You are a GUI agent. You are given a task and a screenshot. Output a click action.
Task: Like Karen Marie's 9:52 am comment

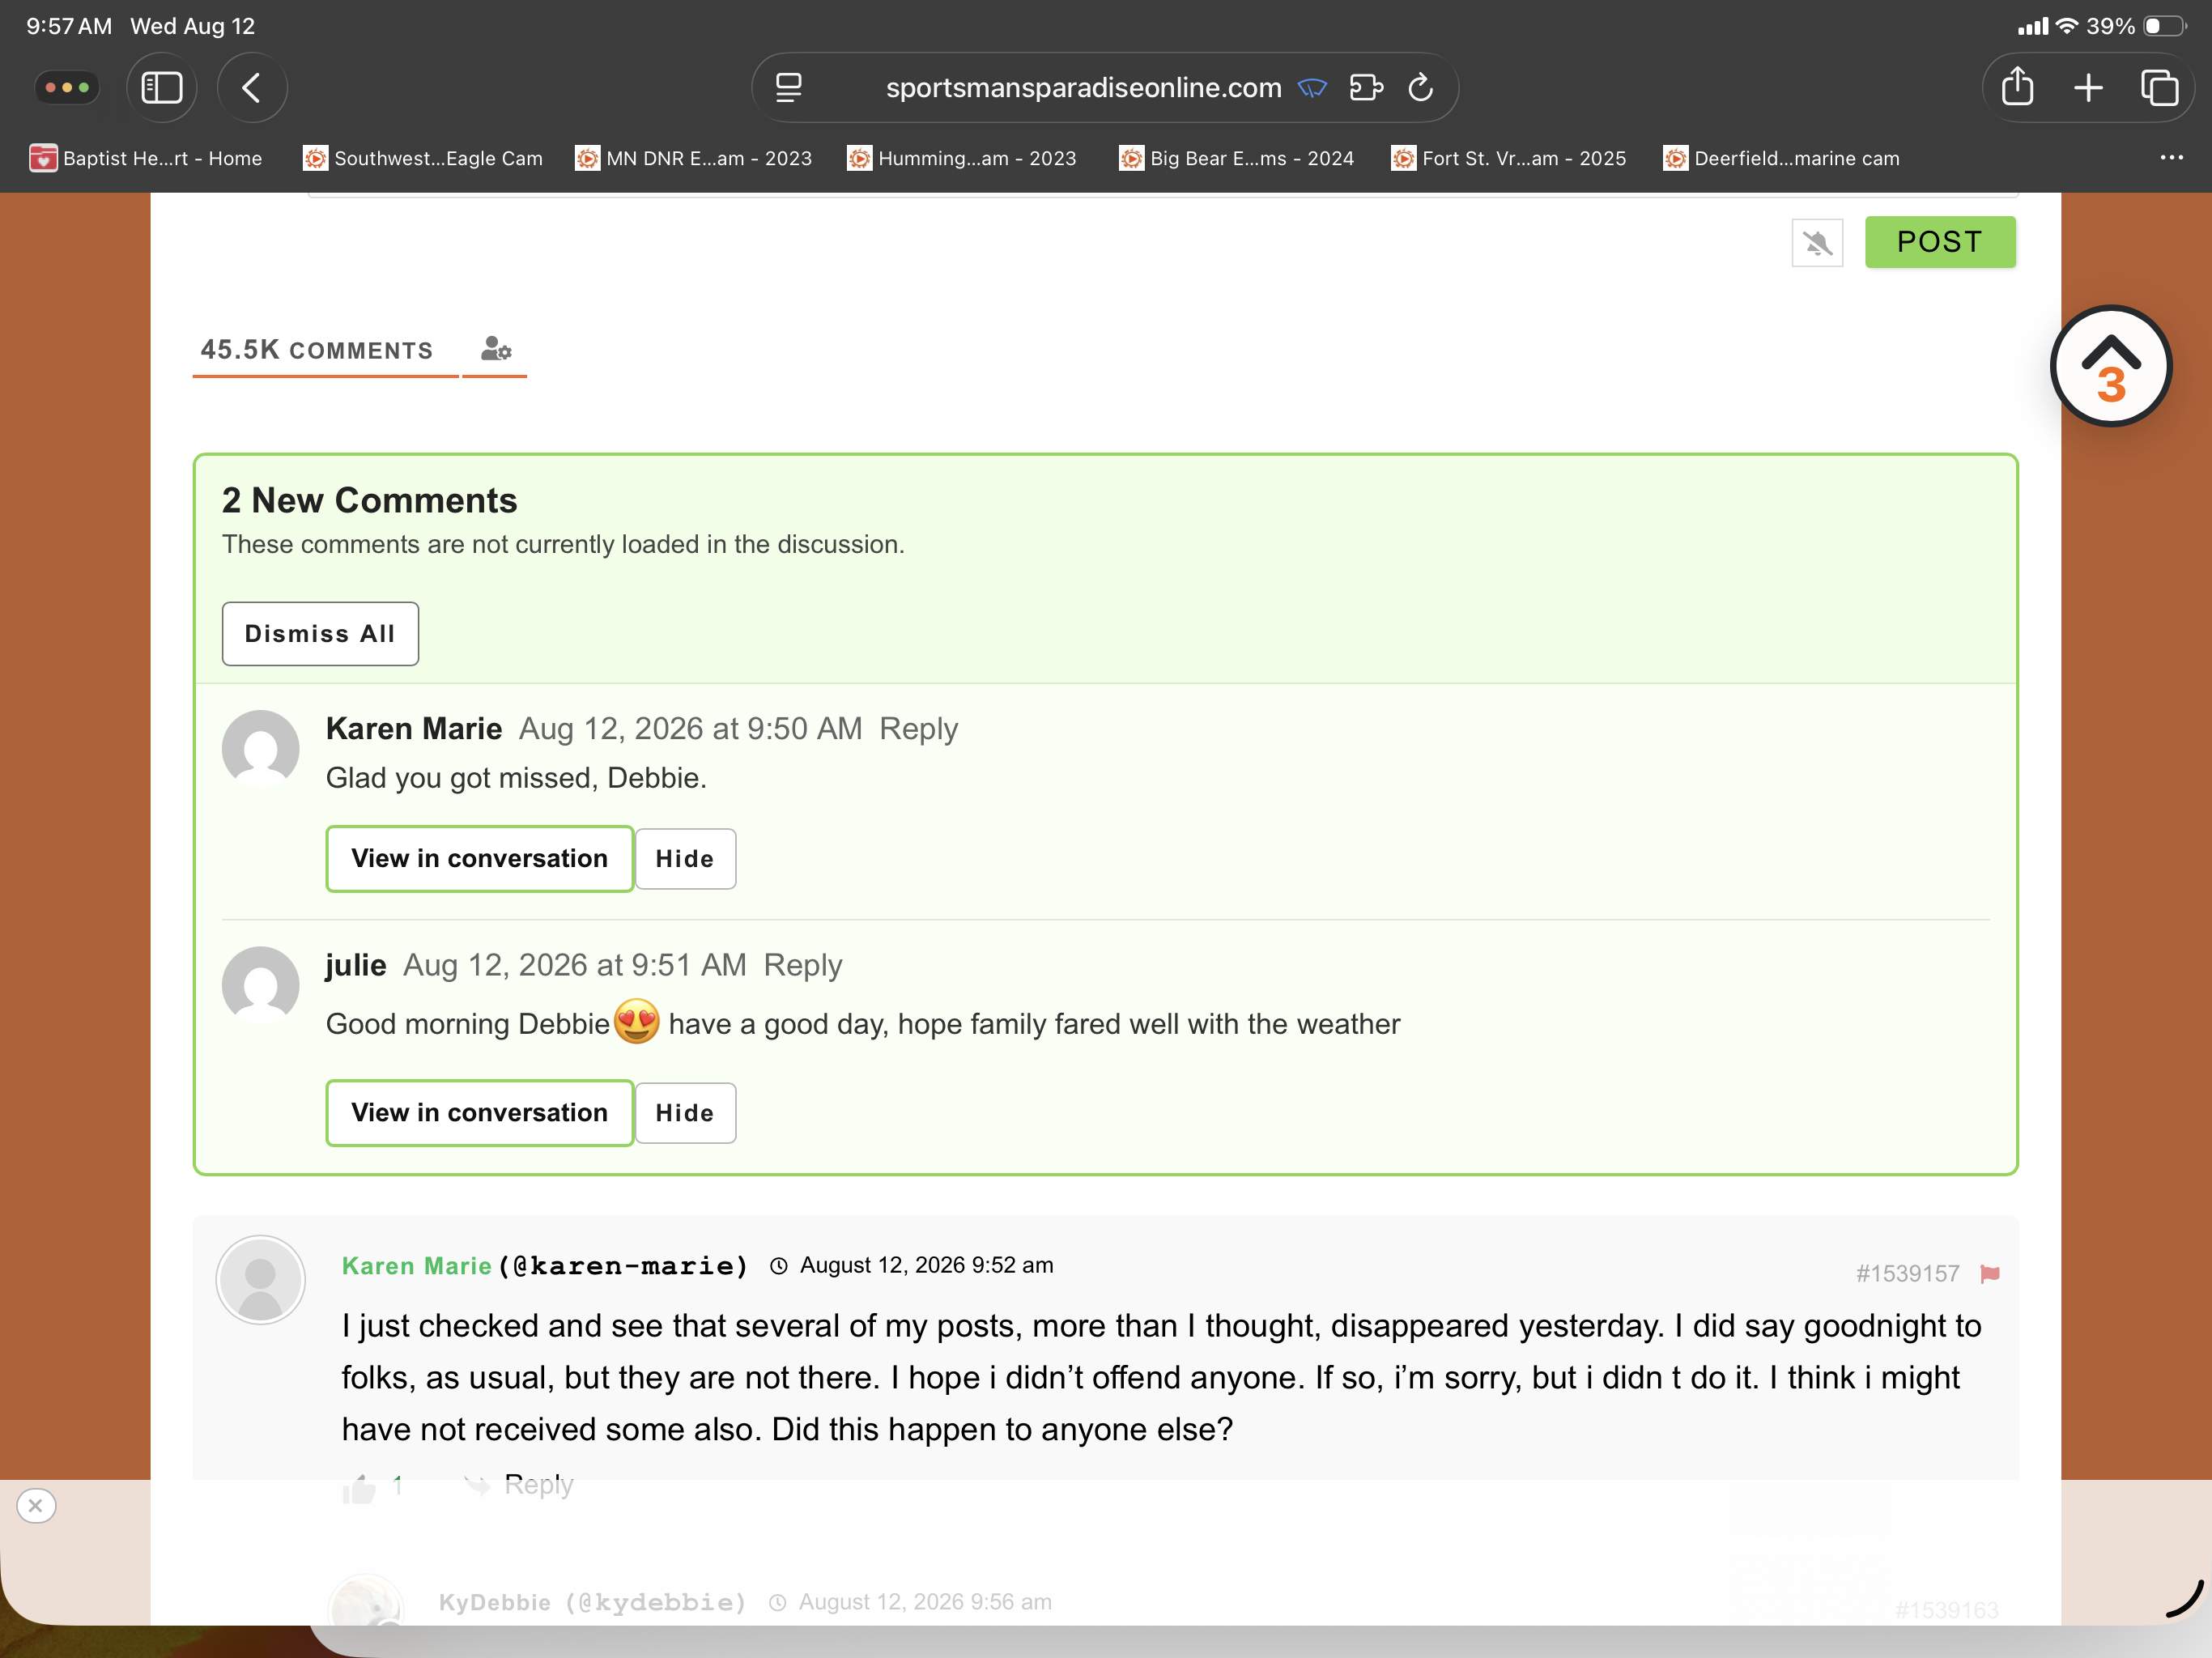(359, 1488)
